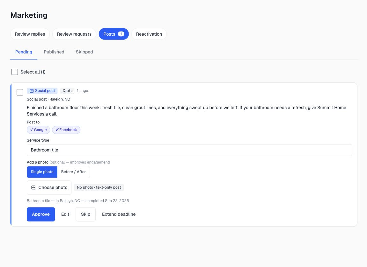
Task: Open the Review requests tab
Action: [74, 34]
